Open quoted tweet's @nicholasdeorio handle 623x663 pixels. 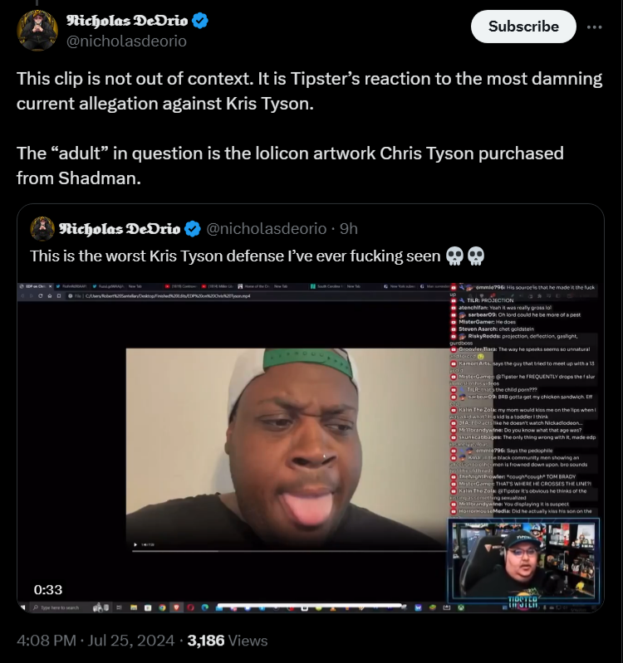coord(266,229)
